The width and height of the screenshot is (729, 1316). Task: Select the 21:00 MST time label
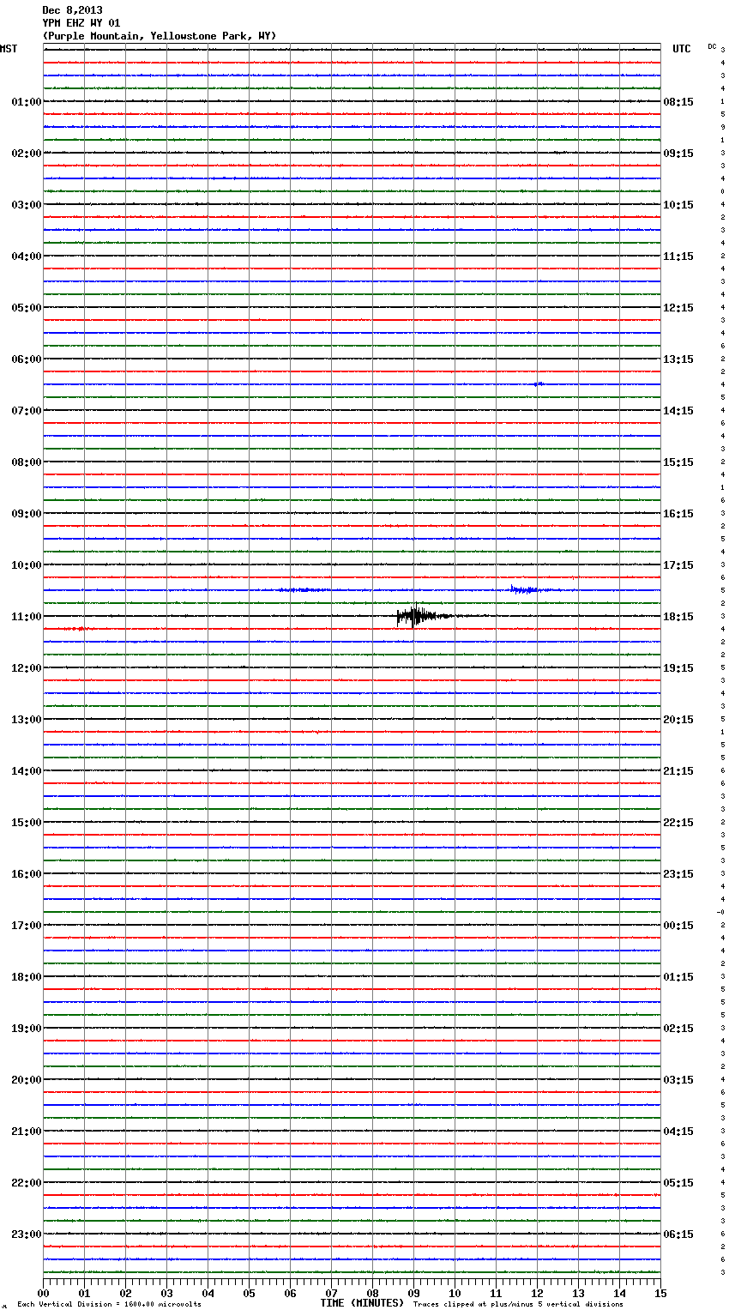click(x=27, y=1132)
